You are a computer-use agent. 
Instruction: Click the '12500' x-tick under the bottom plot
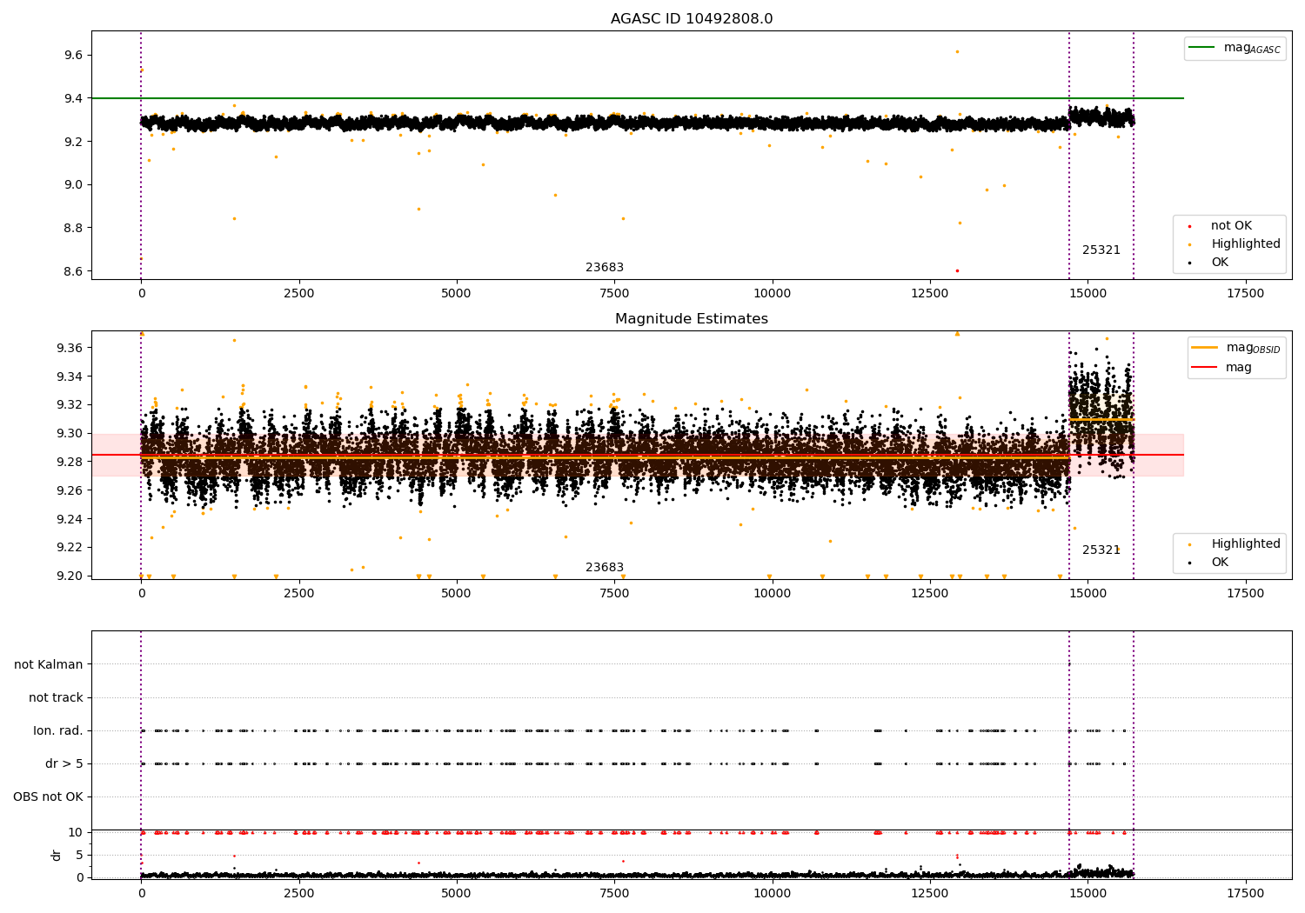(x=930, y=893)
